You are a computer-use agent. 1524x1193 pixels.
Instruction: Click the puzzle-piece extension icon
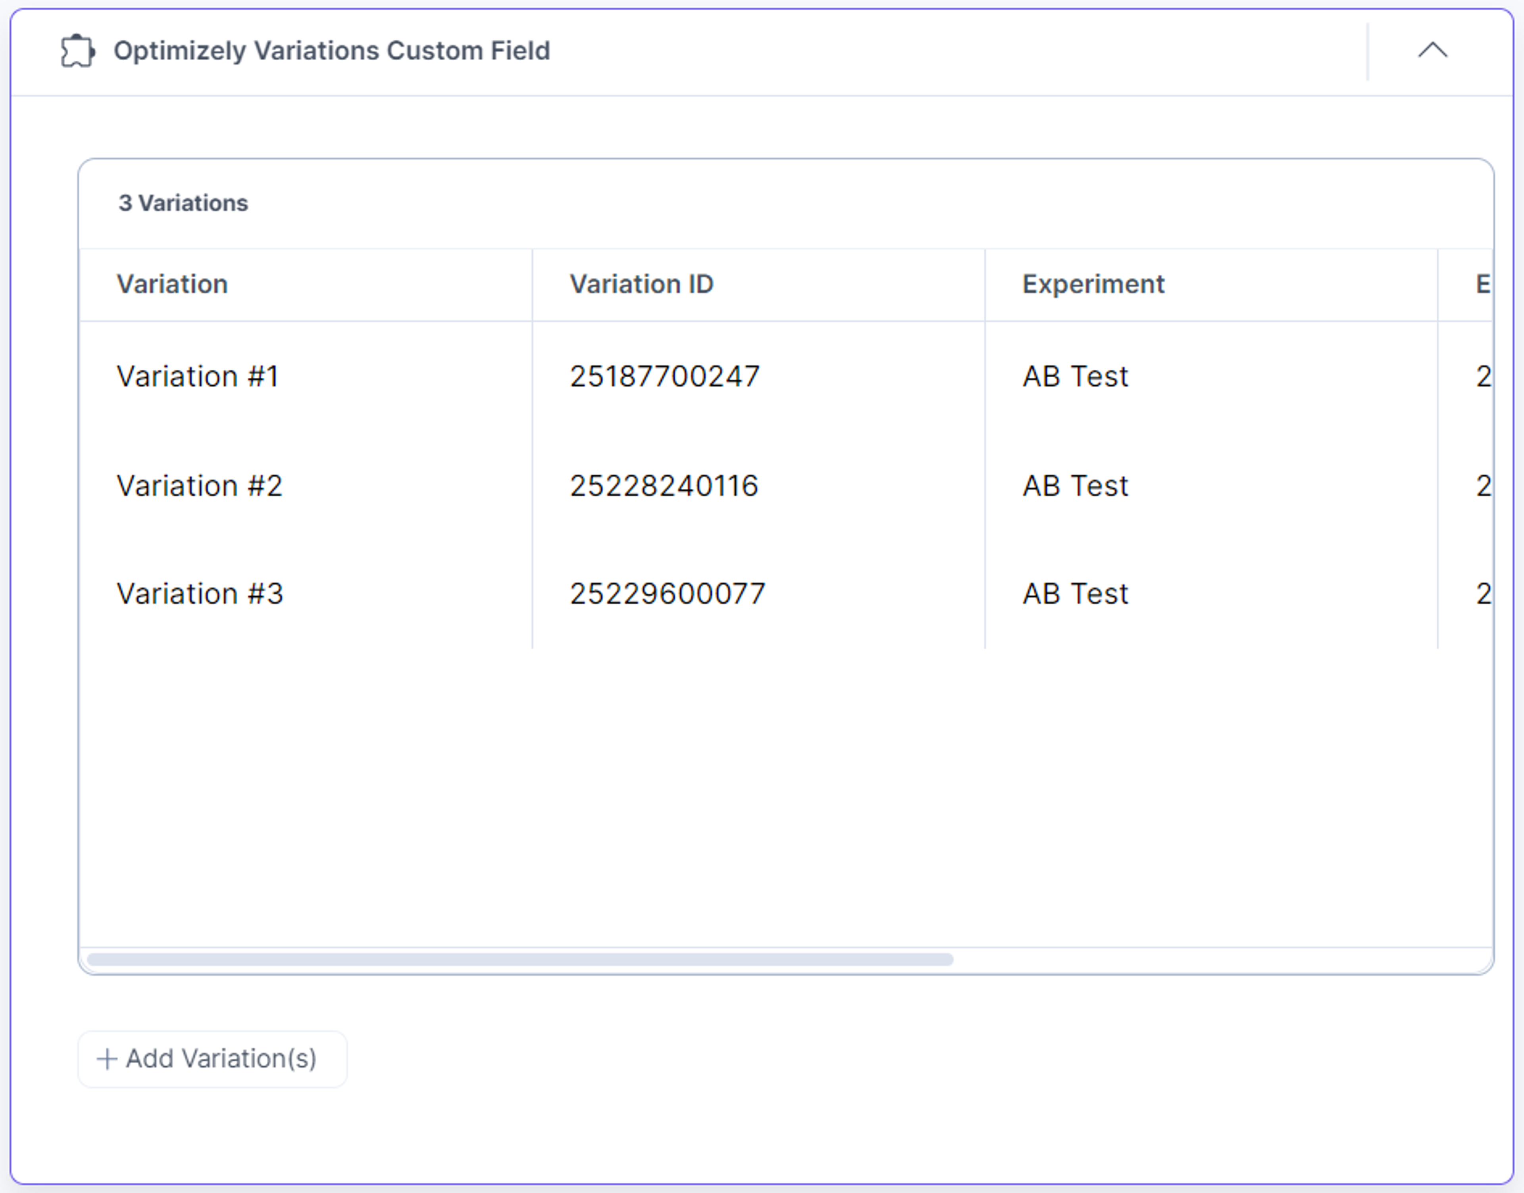pyautogui.click(x=77, y=51)
